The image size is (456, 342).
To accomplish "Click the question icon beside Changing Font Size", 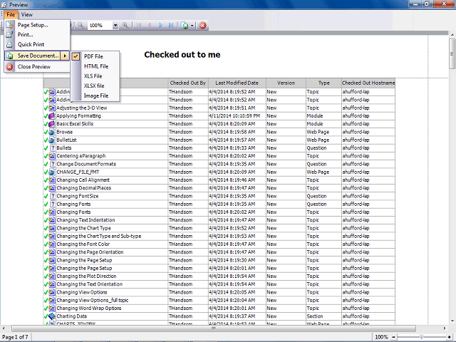I will [52, 196].
